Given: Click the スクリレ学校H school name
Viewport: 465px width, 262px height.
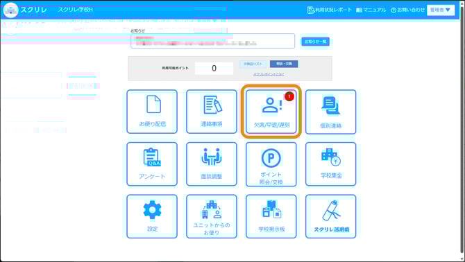Looking at the screenshot, I should point(76,10).
